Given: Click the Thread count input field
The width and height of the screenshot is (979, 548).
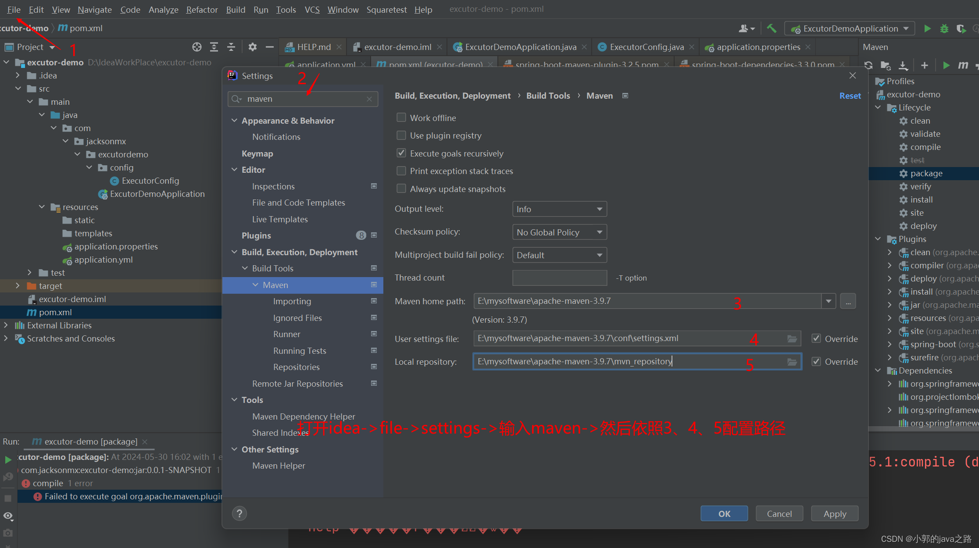Looking at the screenshot, I should click(x=559, y=278).
